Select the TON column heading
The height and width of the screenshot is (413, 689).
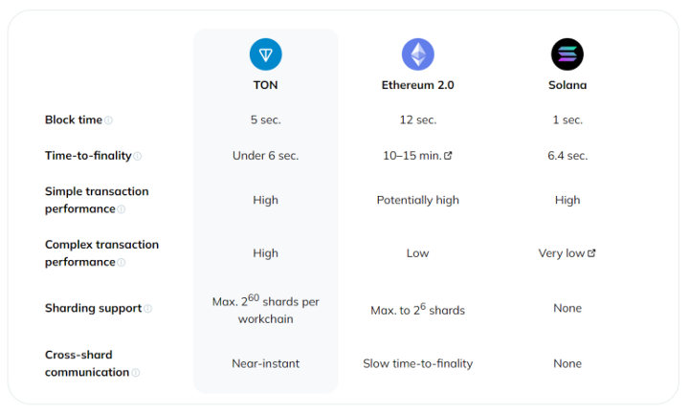coord(265,85)
